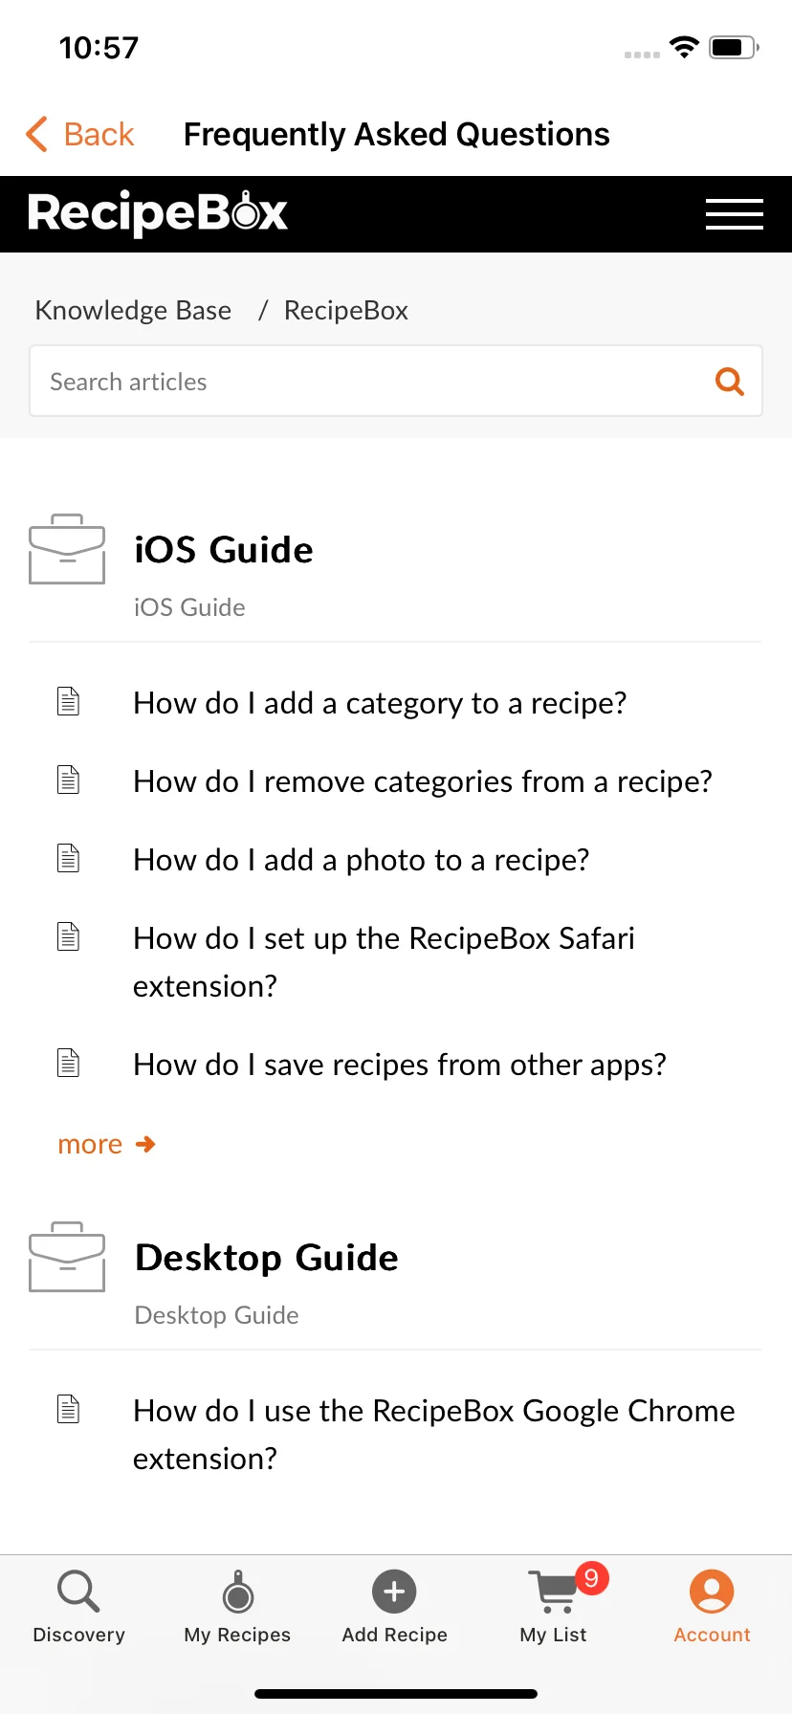Click the Desktop Guide briefcase icon
The width and height of the screenshot is (792, 1714).
pyautogui.click(x=67, y=1257)
